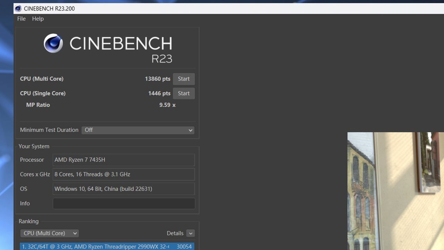Start the CPU Multi Core test

[183, 79]
